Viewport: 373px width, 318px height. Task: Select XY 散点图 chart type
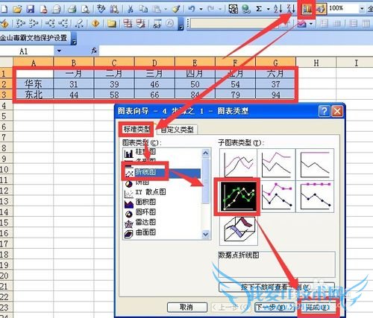tap(150, 192)
